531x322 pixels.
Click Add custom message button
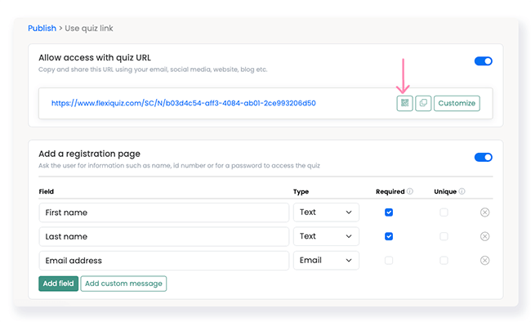123,284
